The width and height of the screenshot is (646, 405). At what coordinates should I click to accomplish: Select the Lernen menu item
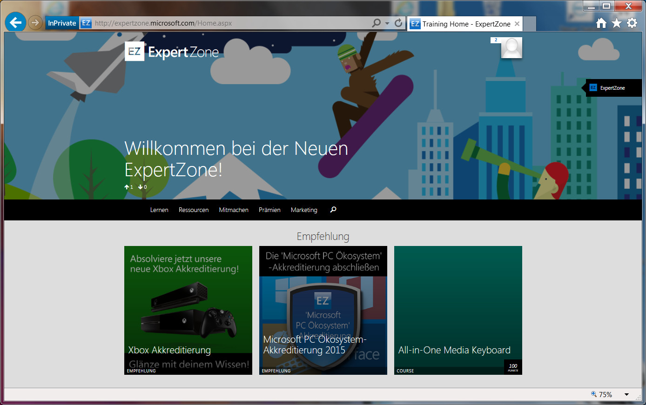pos(159,210)
